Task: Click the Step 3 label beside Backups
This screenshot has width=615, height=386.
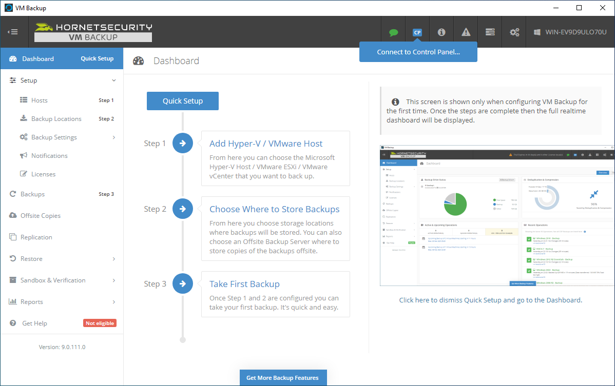Action: 106,194
